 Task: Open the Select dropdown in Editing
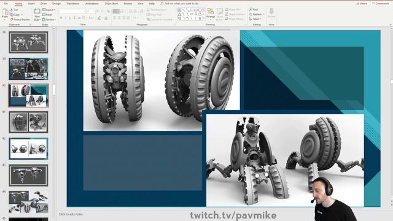pyautogui.click(x=255, y=19)
